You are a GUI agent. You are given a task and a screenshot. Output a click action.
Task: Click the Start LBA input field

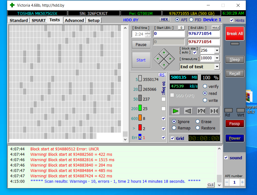click(x=169, y=34)
